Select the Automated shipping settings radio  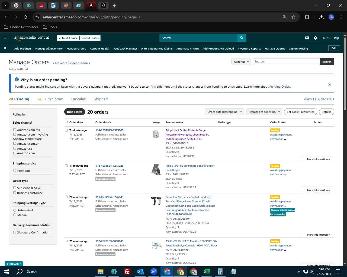pyautogui.click(x=15, y=210)
